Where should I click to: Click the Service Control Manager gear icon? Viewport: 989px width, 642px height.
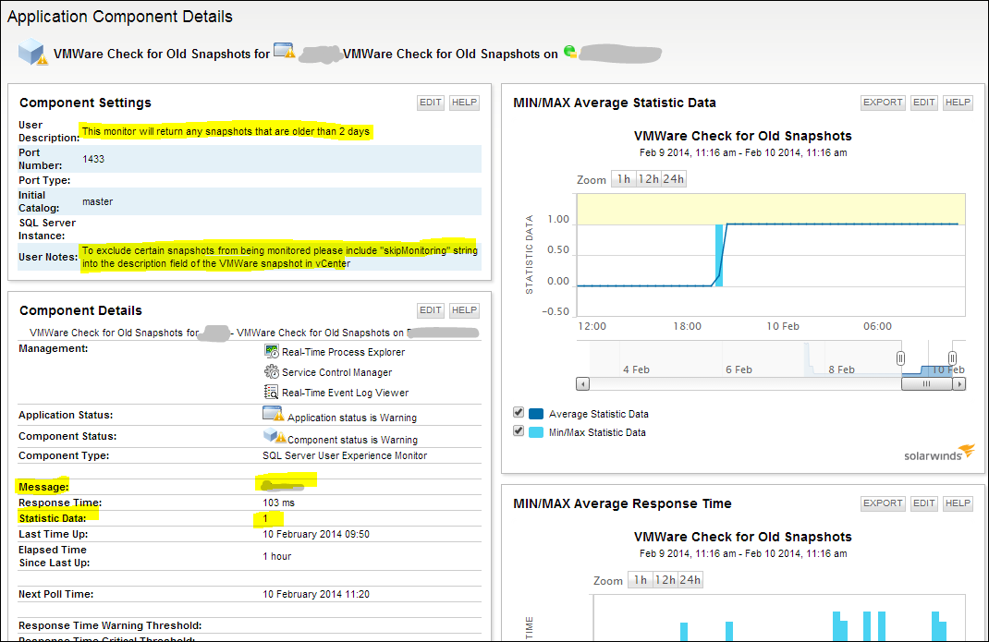(271, 371)
